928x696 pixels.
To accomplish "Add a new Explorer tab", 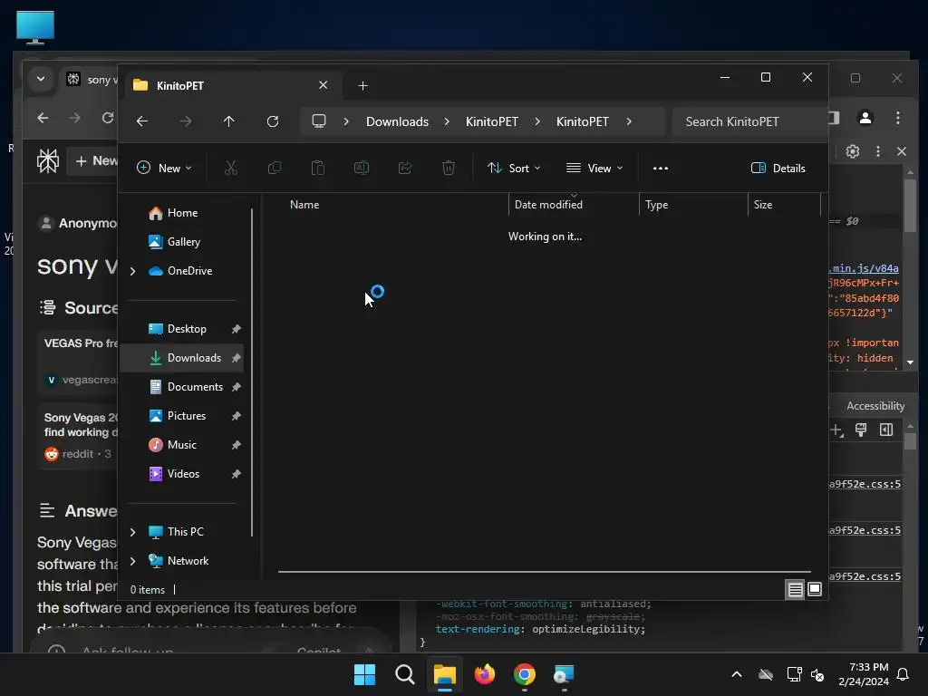I will tap(362, 86).
